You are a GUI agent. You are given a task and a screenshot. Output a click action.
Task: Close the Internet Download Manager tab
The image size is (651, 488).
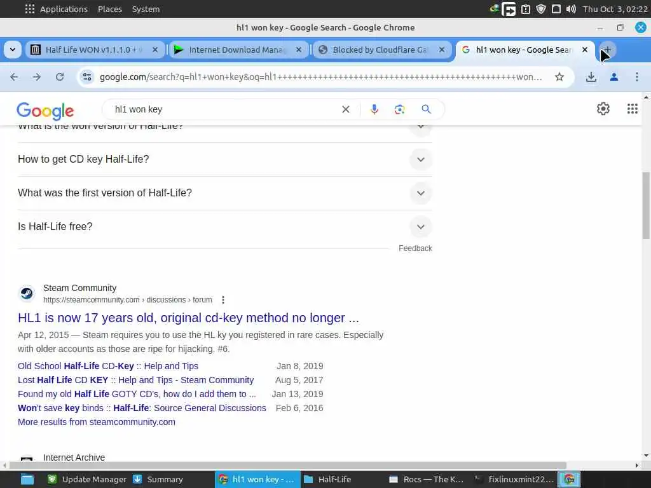coord(299,50)
